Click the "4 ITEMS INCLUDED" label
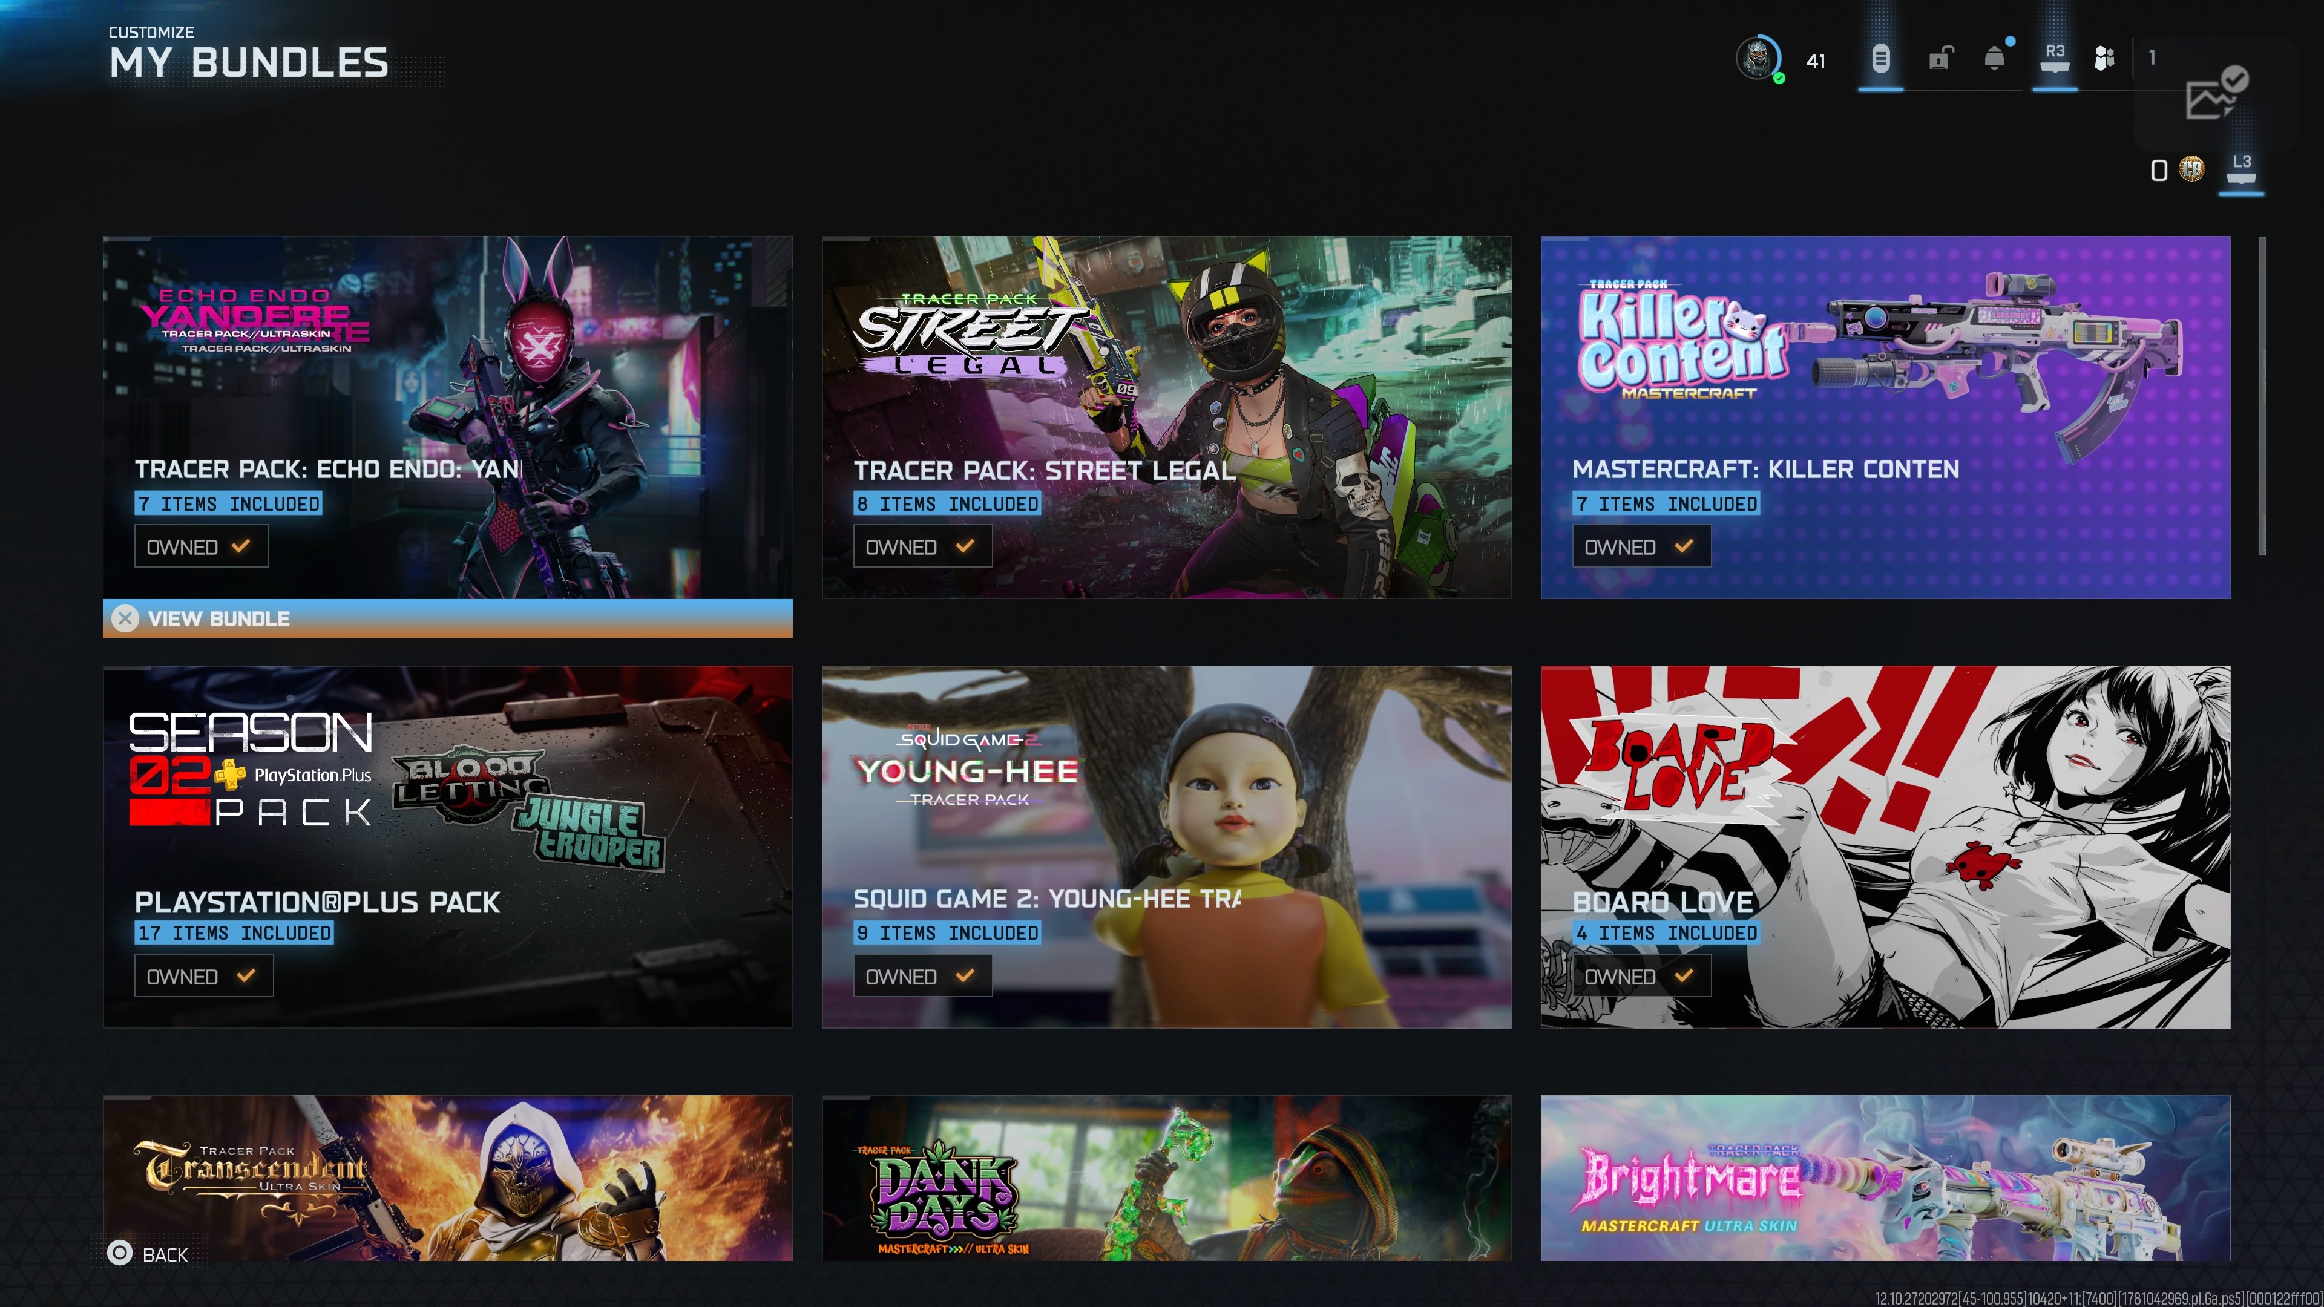The image size is (2324, 1307). click(1666, 932)
